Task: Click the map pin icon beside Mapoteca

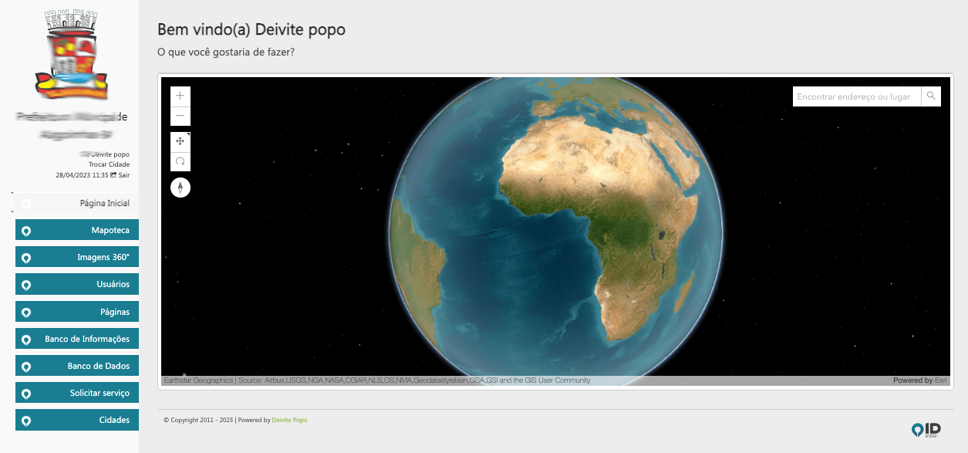Action: tap(26, 231)
